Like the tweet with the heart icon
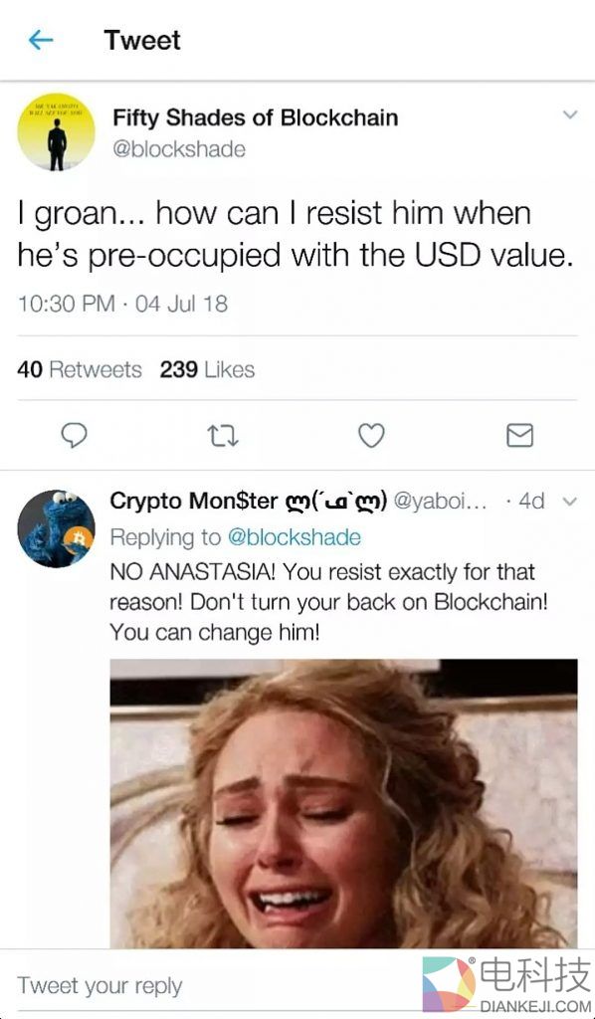Viewport: 595px width, 1019px height. coord(371,435)
